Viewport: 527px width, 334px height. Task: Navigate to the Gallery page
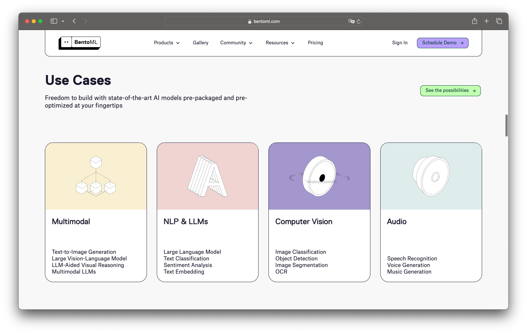(200, 43)
